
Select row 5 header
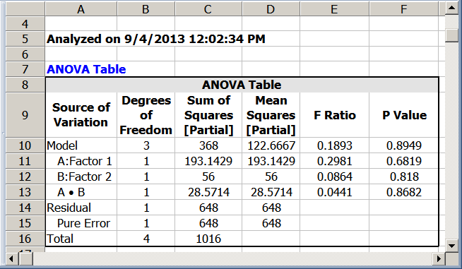[25, 39]
